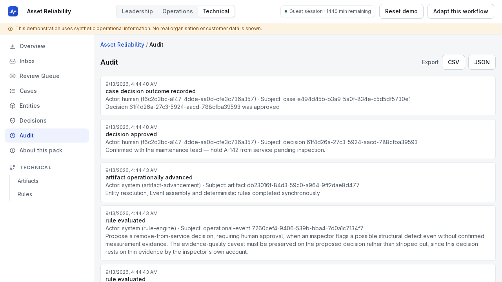Click the Entities cube icon
This screenshot has height=282, width=502.
coord(13,106)
